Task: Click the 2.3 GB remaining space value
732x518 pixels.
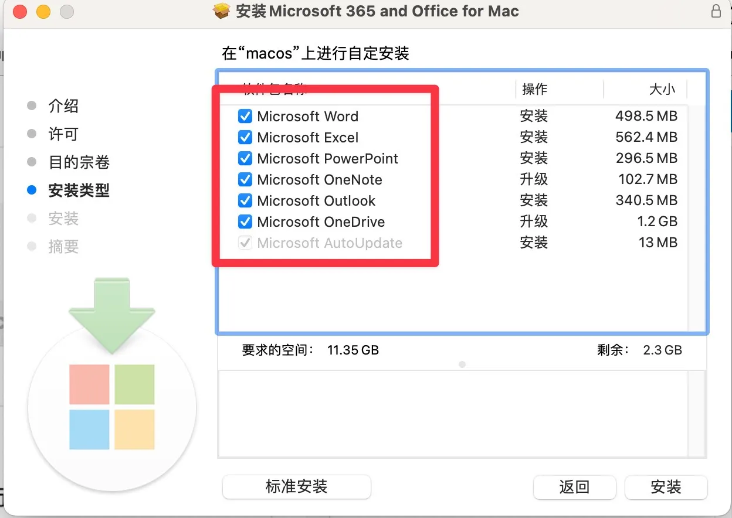Action: tap(663, 350)
